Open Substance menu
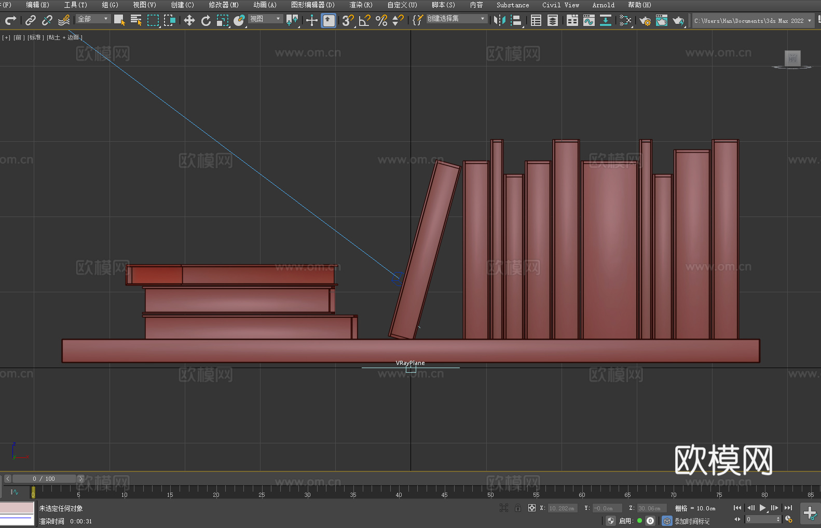821x528 pixels. tap(513, 5)
